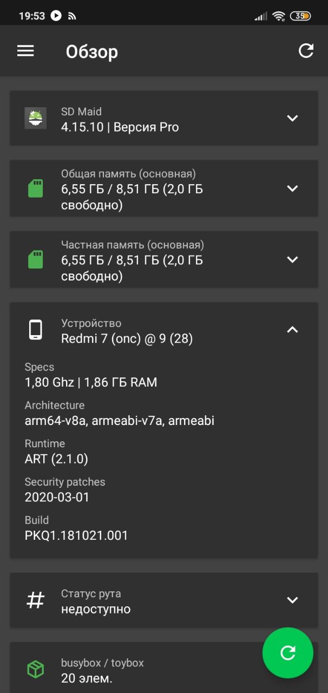Viewport: 328px width, 693px height.
Task: Tap the hash icon for Статус рута
Action: (36, 600)
